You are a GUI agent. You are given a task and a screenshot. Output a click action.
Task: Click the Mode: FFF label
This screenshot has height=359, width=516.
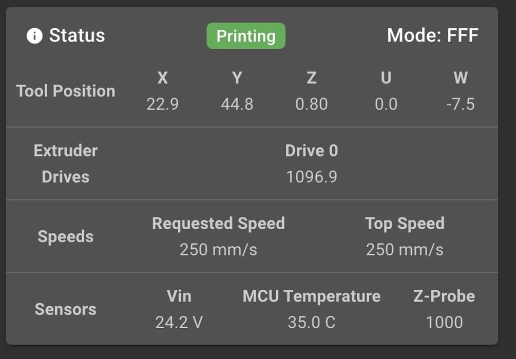pyautogui.click(x=432, y=35)
